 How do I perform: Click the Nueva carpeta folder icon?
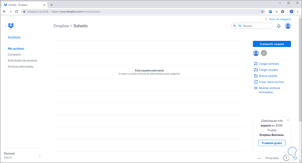click(x=256, y=76)
